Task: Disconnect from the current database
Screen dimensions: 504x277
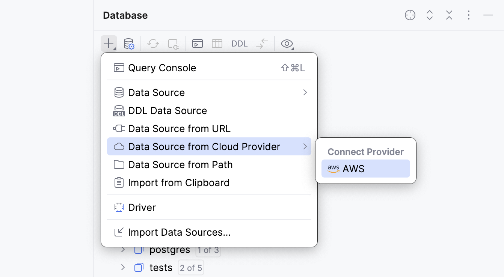Action: click(173, 44)
